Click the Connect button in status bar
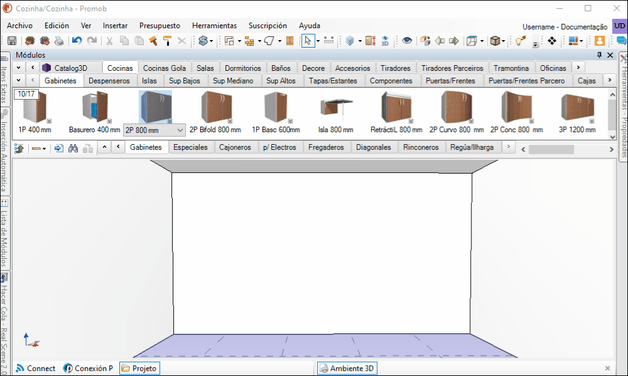 (35, 368)
